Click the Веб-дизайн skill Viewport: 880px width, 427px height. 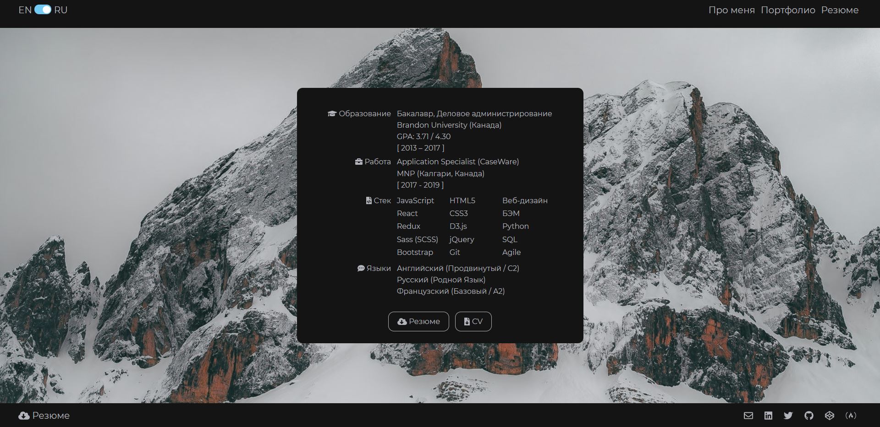[x=525, y=200]
